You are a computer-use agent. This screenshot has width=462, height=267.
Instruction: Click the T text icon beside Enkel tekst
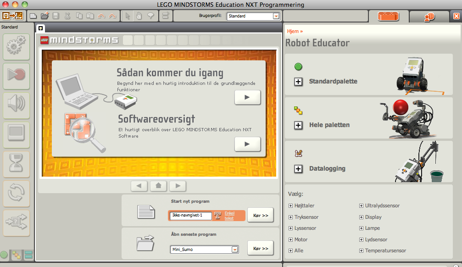(218, 216)
